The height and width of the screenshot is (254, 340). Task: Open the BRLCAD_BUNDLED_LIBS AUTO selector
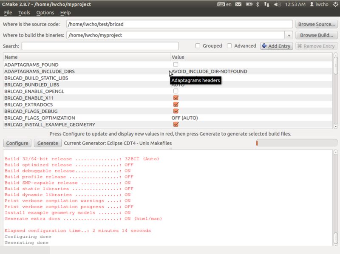click(x=178, y=85)
